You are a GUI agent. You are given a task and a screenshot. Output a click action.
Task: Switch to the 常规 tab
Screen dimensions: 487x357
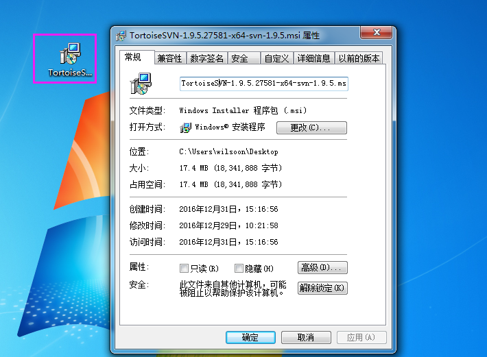click(x=137, y=58)
